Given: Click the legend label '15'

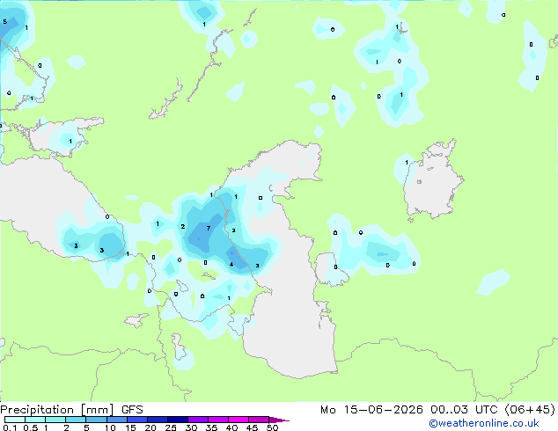Looking at the screenshot, I should (130, 427).
